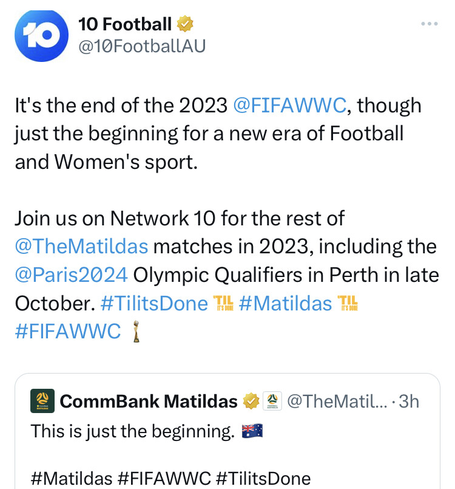
Task: Open the @FIFAWWC mention
Action: point(289,106)
